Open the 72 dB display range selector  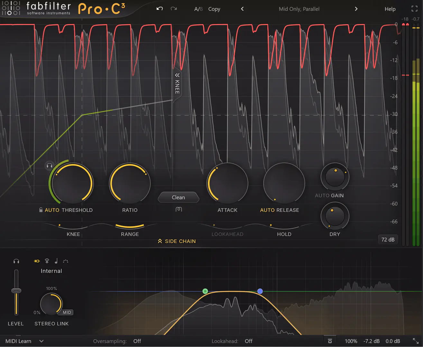pyautogui.click(x=388, y=240)
